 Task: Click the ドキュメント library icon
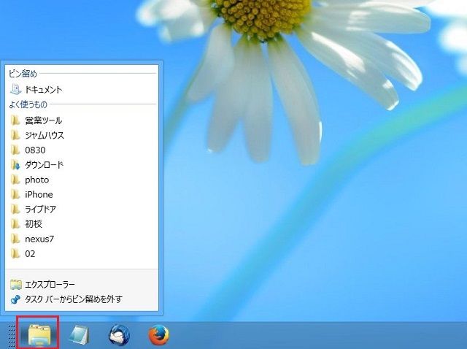pos(15,89)
